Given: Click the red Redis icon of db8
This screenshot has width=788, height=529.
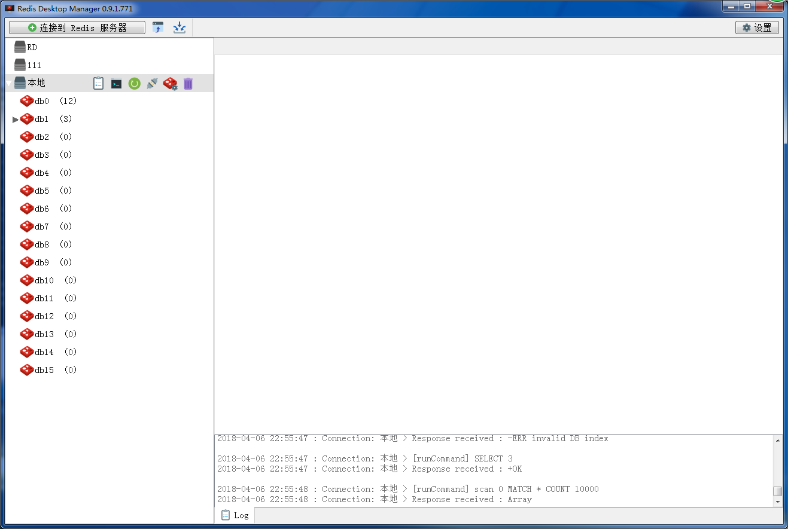Looking at the screenshot, I should coord(27,244).
